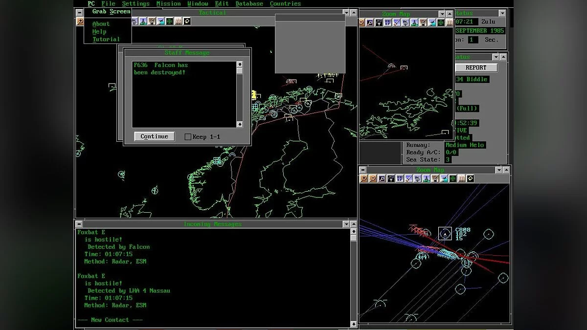This screenshot has height=330, width=587.
Task: Zoom in on the lower Zoom Map
Action: [x=363, y=178]
